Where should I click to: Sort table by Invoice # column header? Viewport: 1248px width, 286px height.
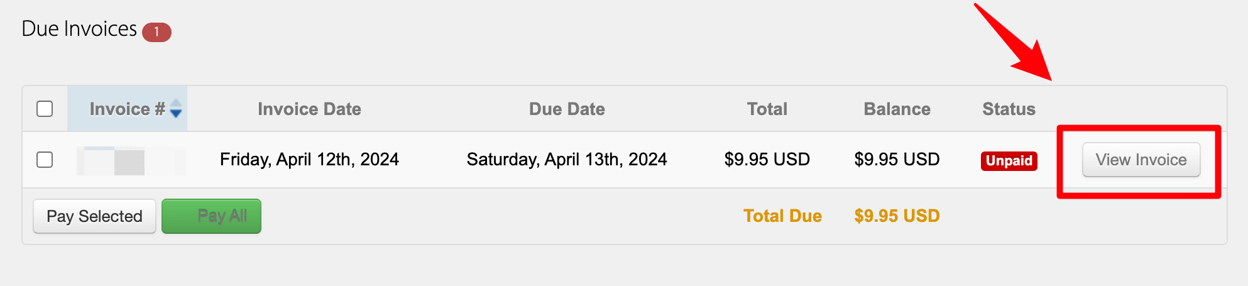pos(127,109)
